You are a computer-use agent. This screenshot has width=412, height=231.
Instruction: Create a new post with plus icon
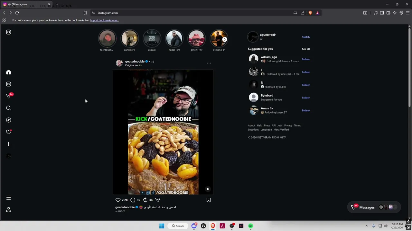(x=9, y=144)
